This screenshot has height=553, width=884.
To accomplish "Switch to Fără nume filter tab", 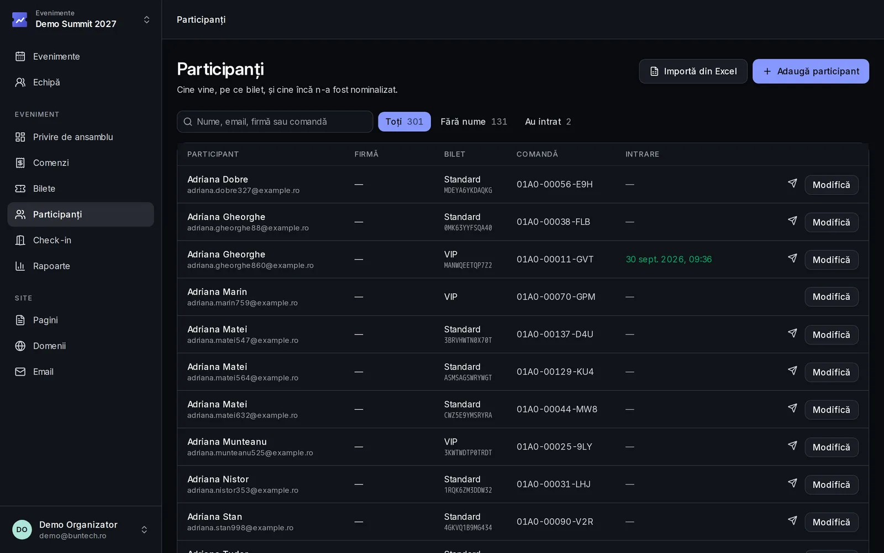I will pyautogui.click(x=474, y=122).
